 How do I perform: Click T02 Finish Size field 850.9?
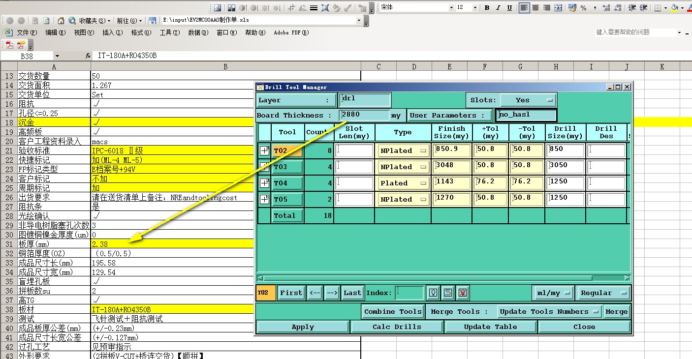point(451,150)
